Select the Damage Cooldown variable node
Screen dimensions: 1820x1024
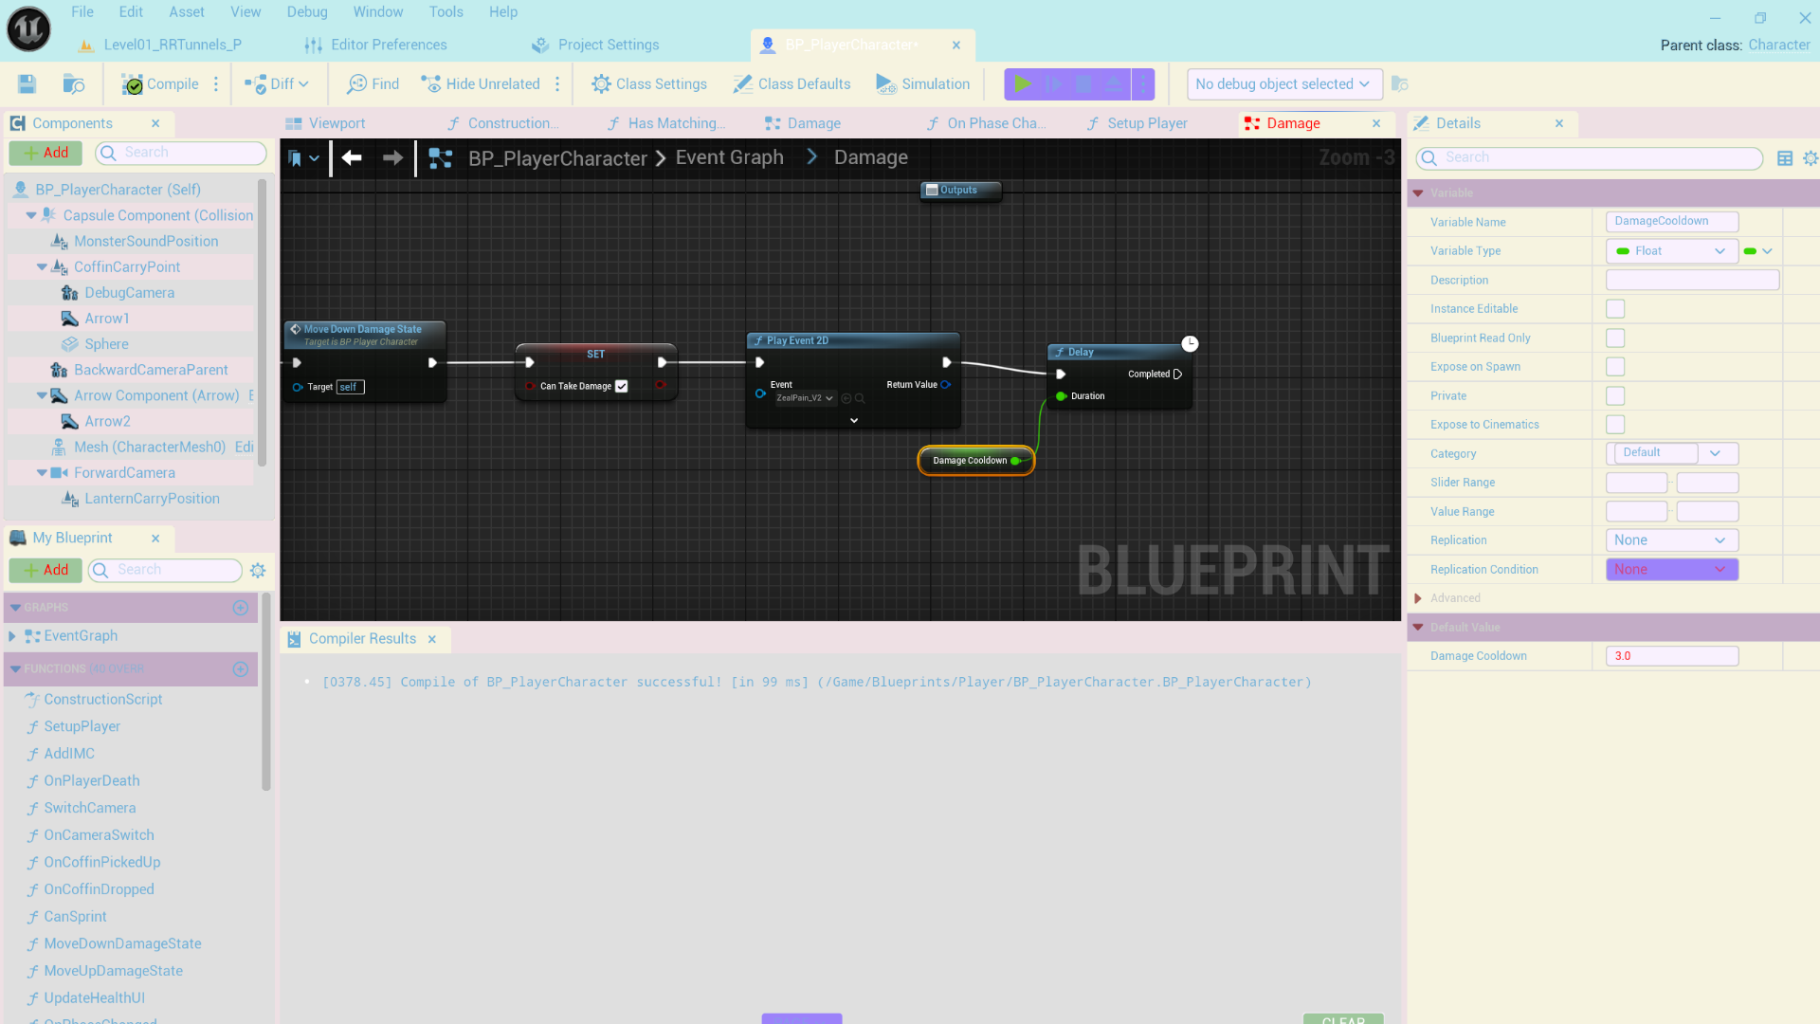click(x=975, y=461)
